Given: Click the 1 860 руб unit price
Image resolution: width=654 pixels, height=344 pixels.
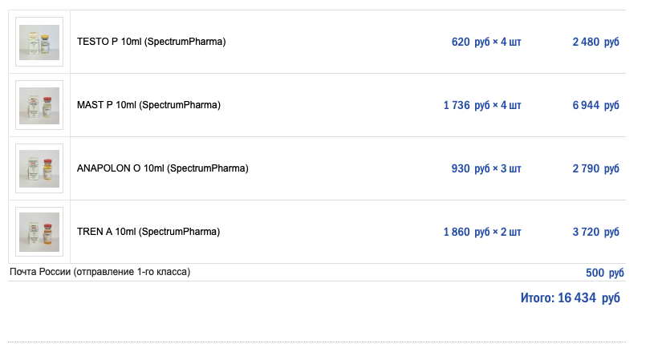Looking at the screenshot, I should (x=465, y=232).
